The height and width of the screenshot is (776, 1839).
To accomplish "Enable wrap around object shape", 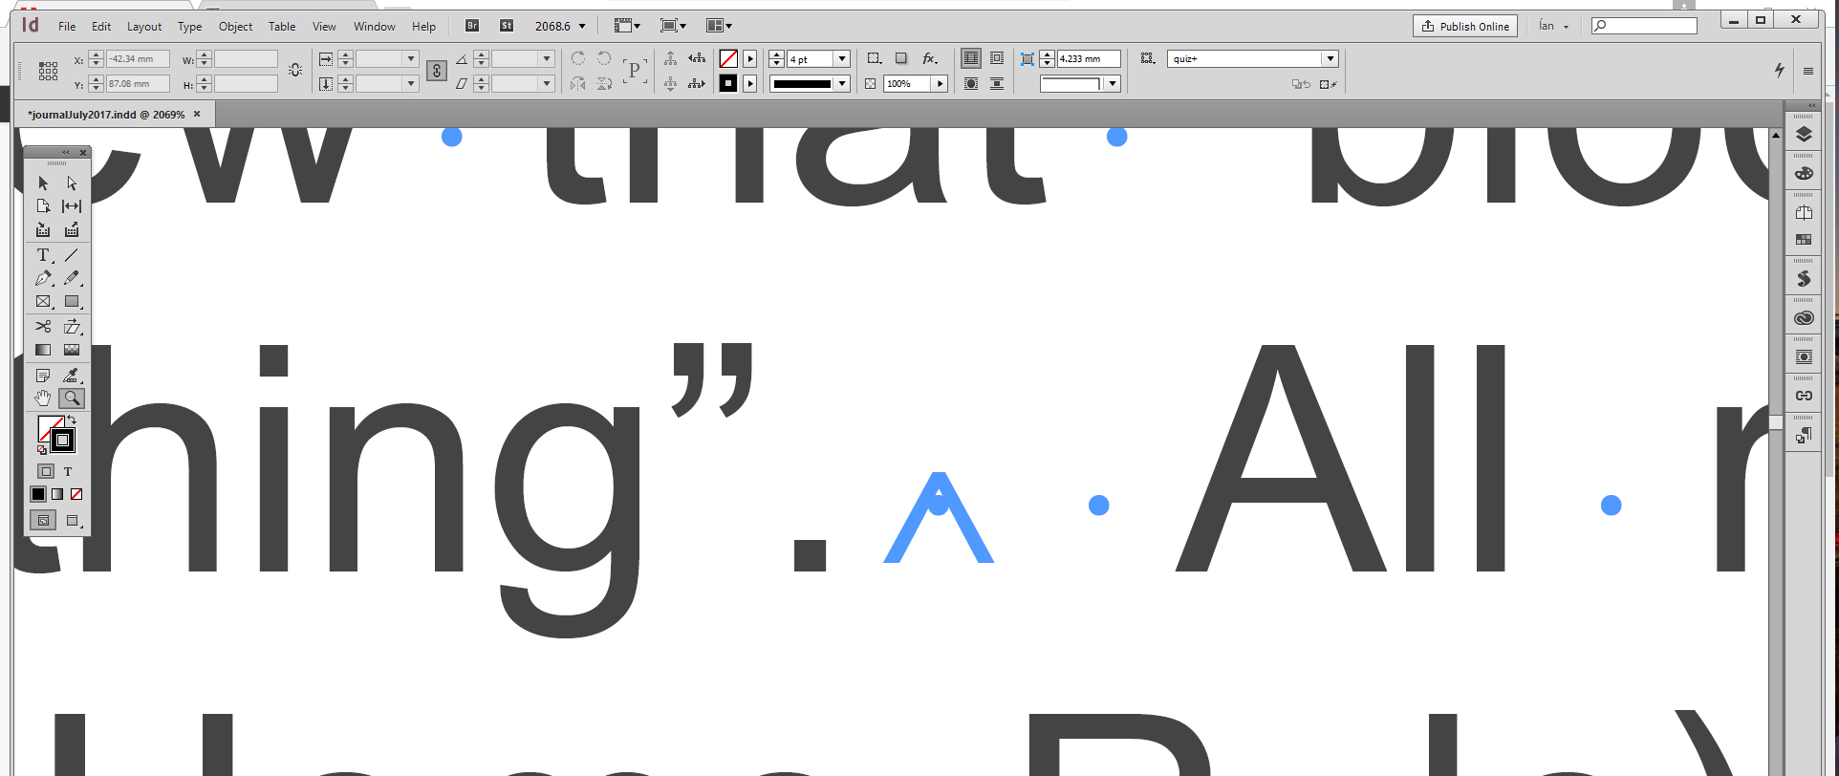I will click(x=970, y=84).
